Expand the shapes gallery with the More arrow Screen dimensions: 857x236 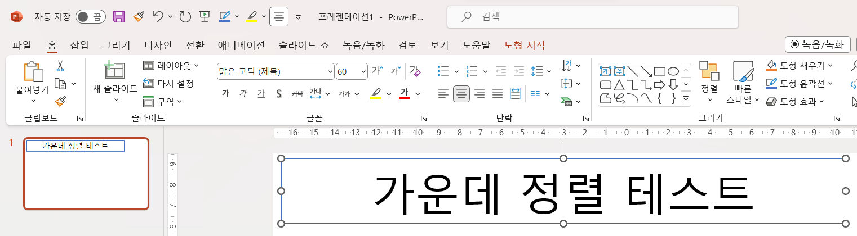tap(686, 99)
